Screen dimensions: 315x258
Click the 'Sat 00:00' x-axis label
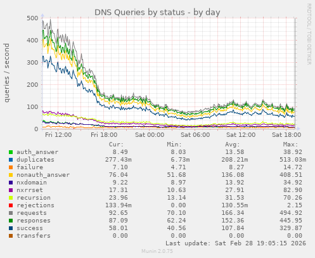pos(150,135)
